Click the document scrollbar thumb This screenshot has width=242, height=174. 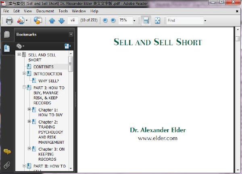coord(238,38)
